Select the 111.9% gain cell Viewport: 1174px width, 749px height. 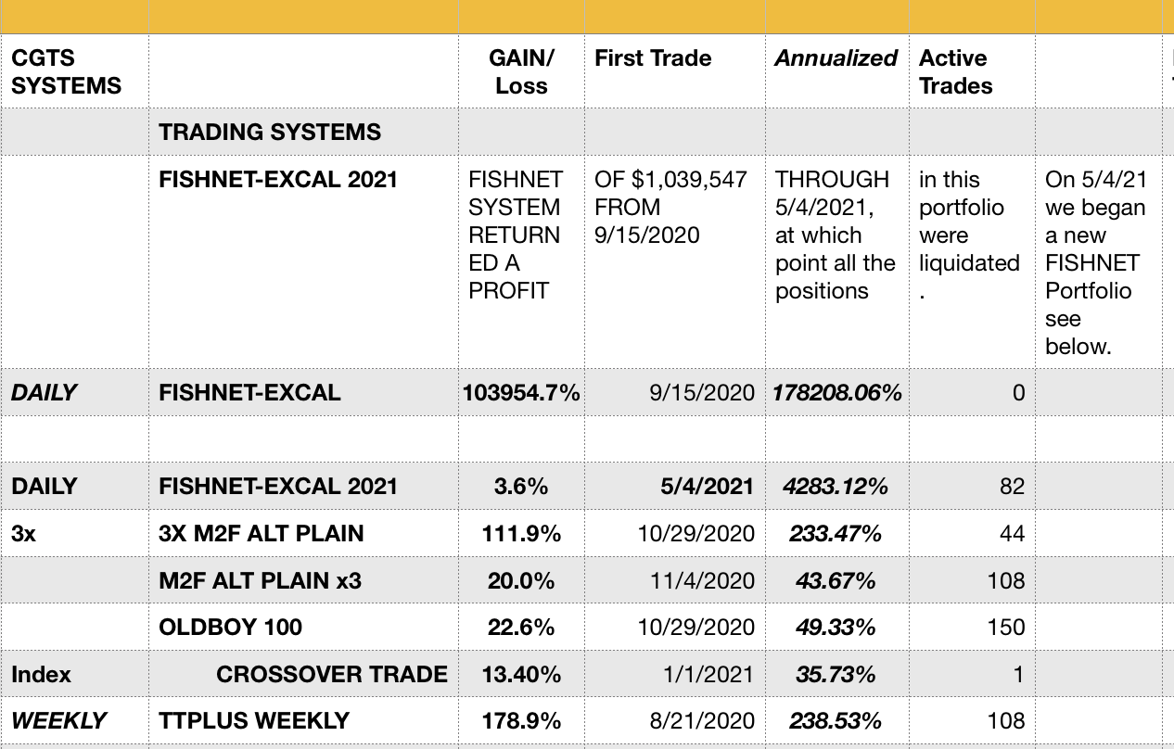522,533
